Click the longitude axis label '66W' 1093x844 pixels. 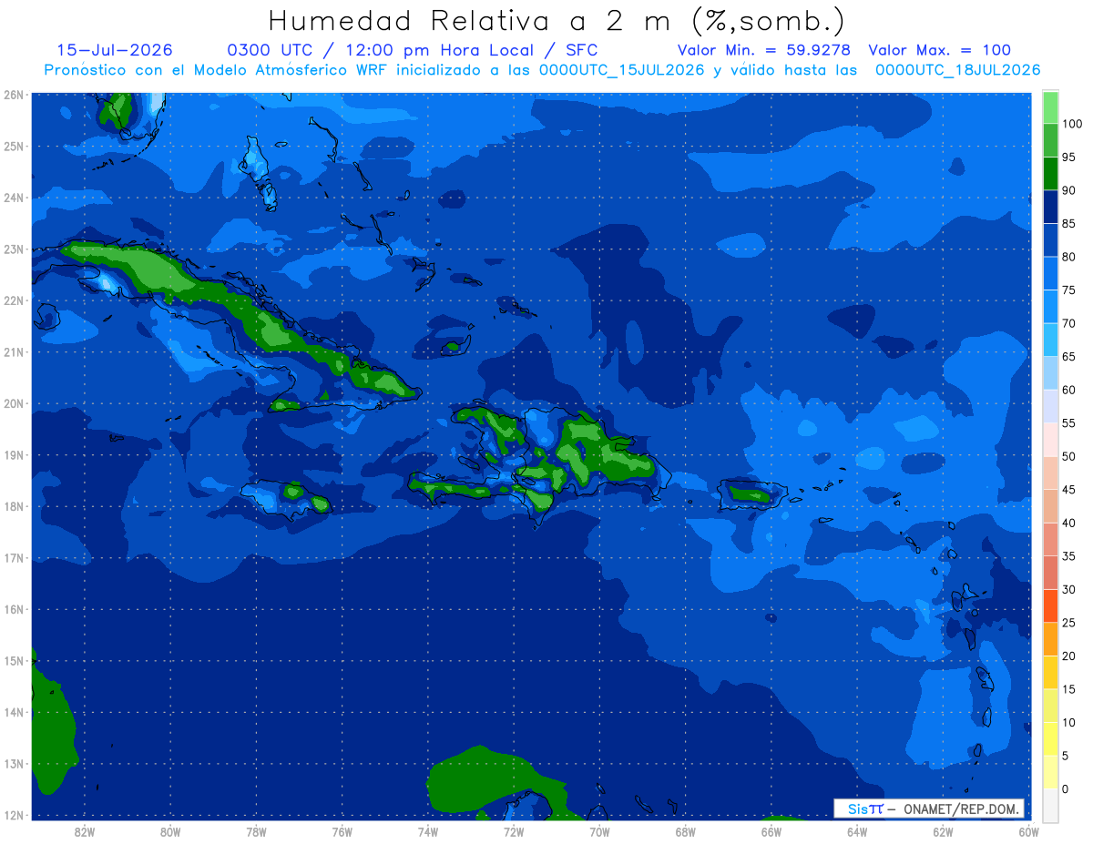[771, 831]
